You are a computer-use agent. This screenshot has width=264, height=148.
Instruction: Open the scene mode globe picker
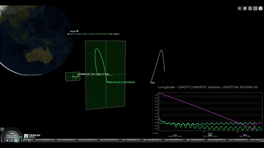(250, 8)
